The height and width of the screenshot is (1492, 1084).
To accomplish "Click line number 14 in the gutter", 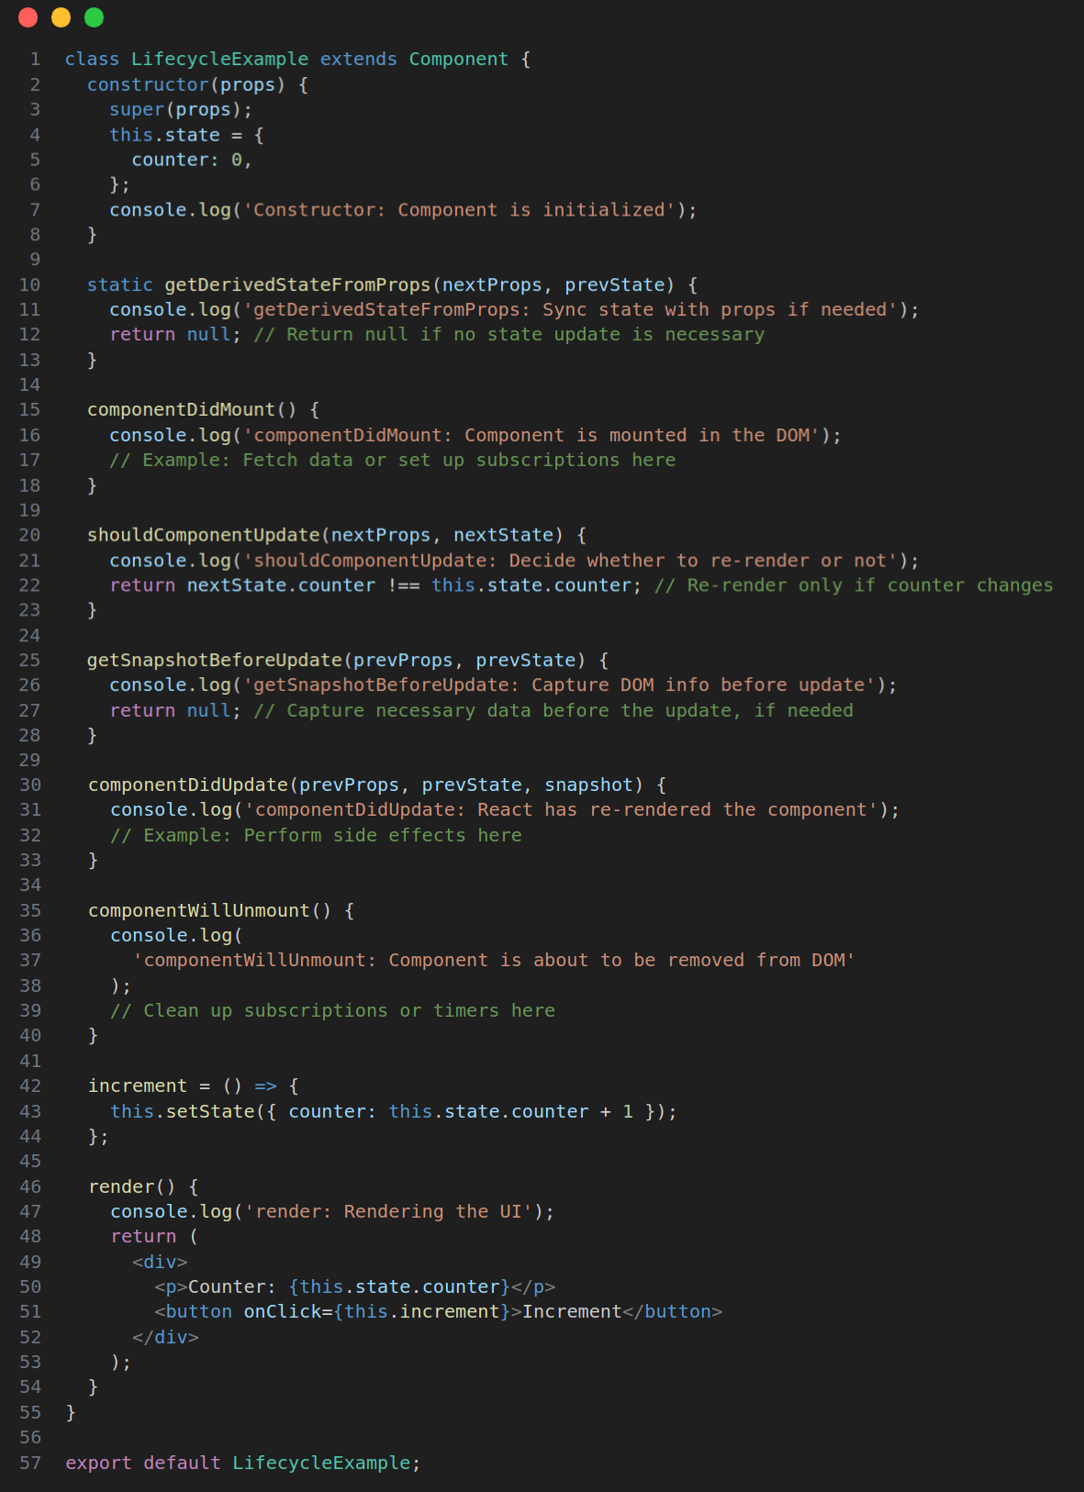I will tap(29, 384).
